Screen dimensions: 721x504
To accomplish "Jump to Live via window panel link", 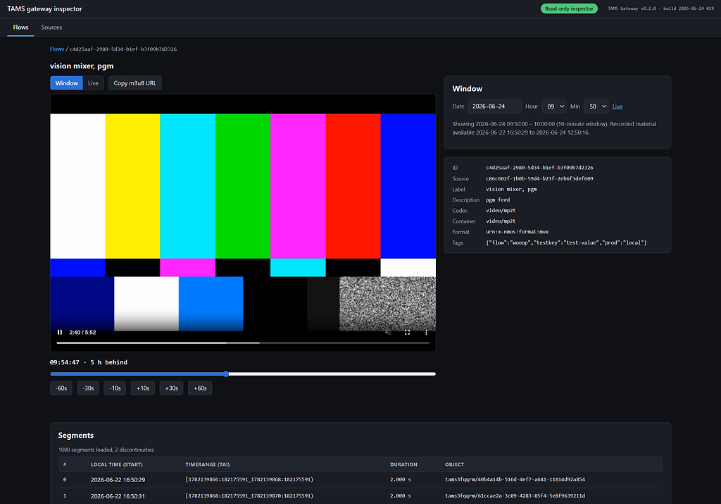I will click(617, 106).
